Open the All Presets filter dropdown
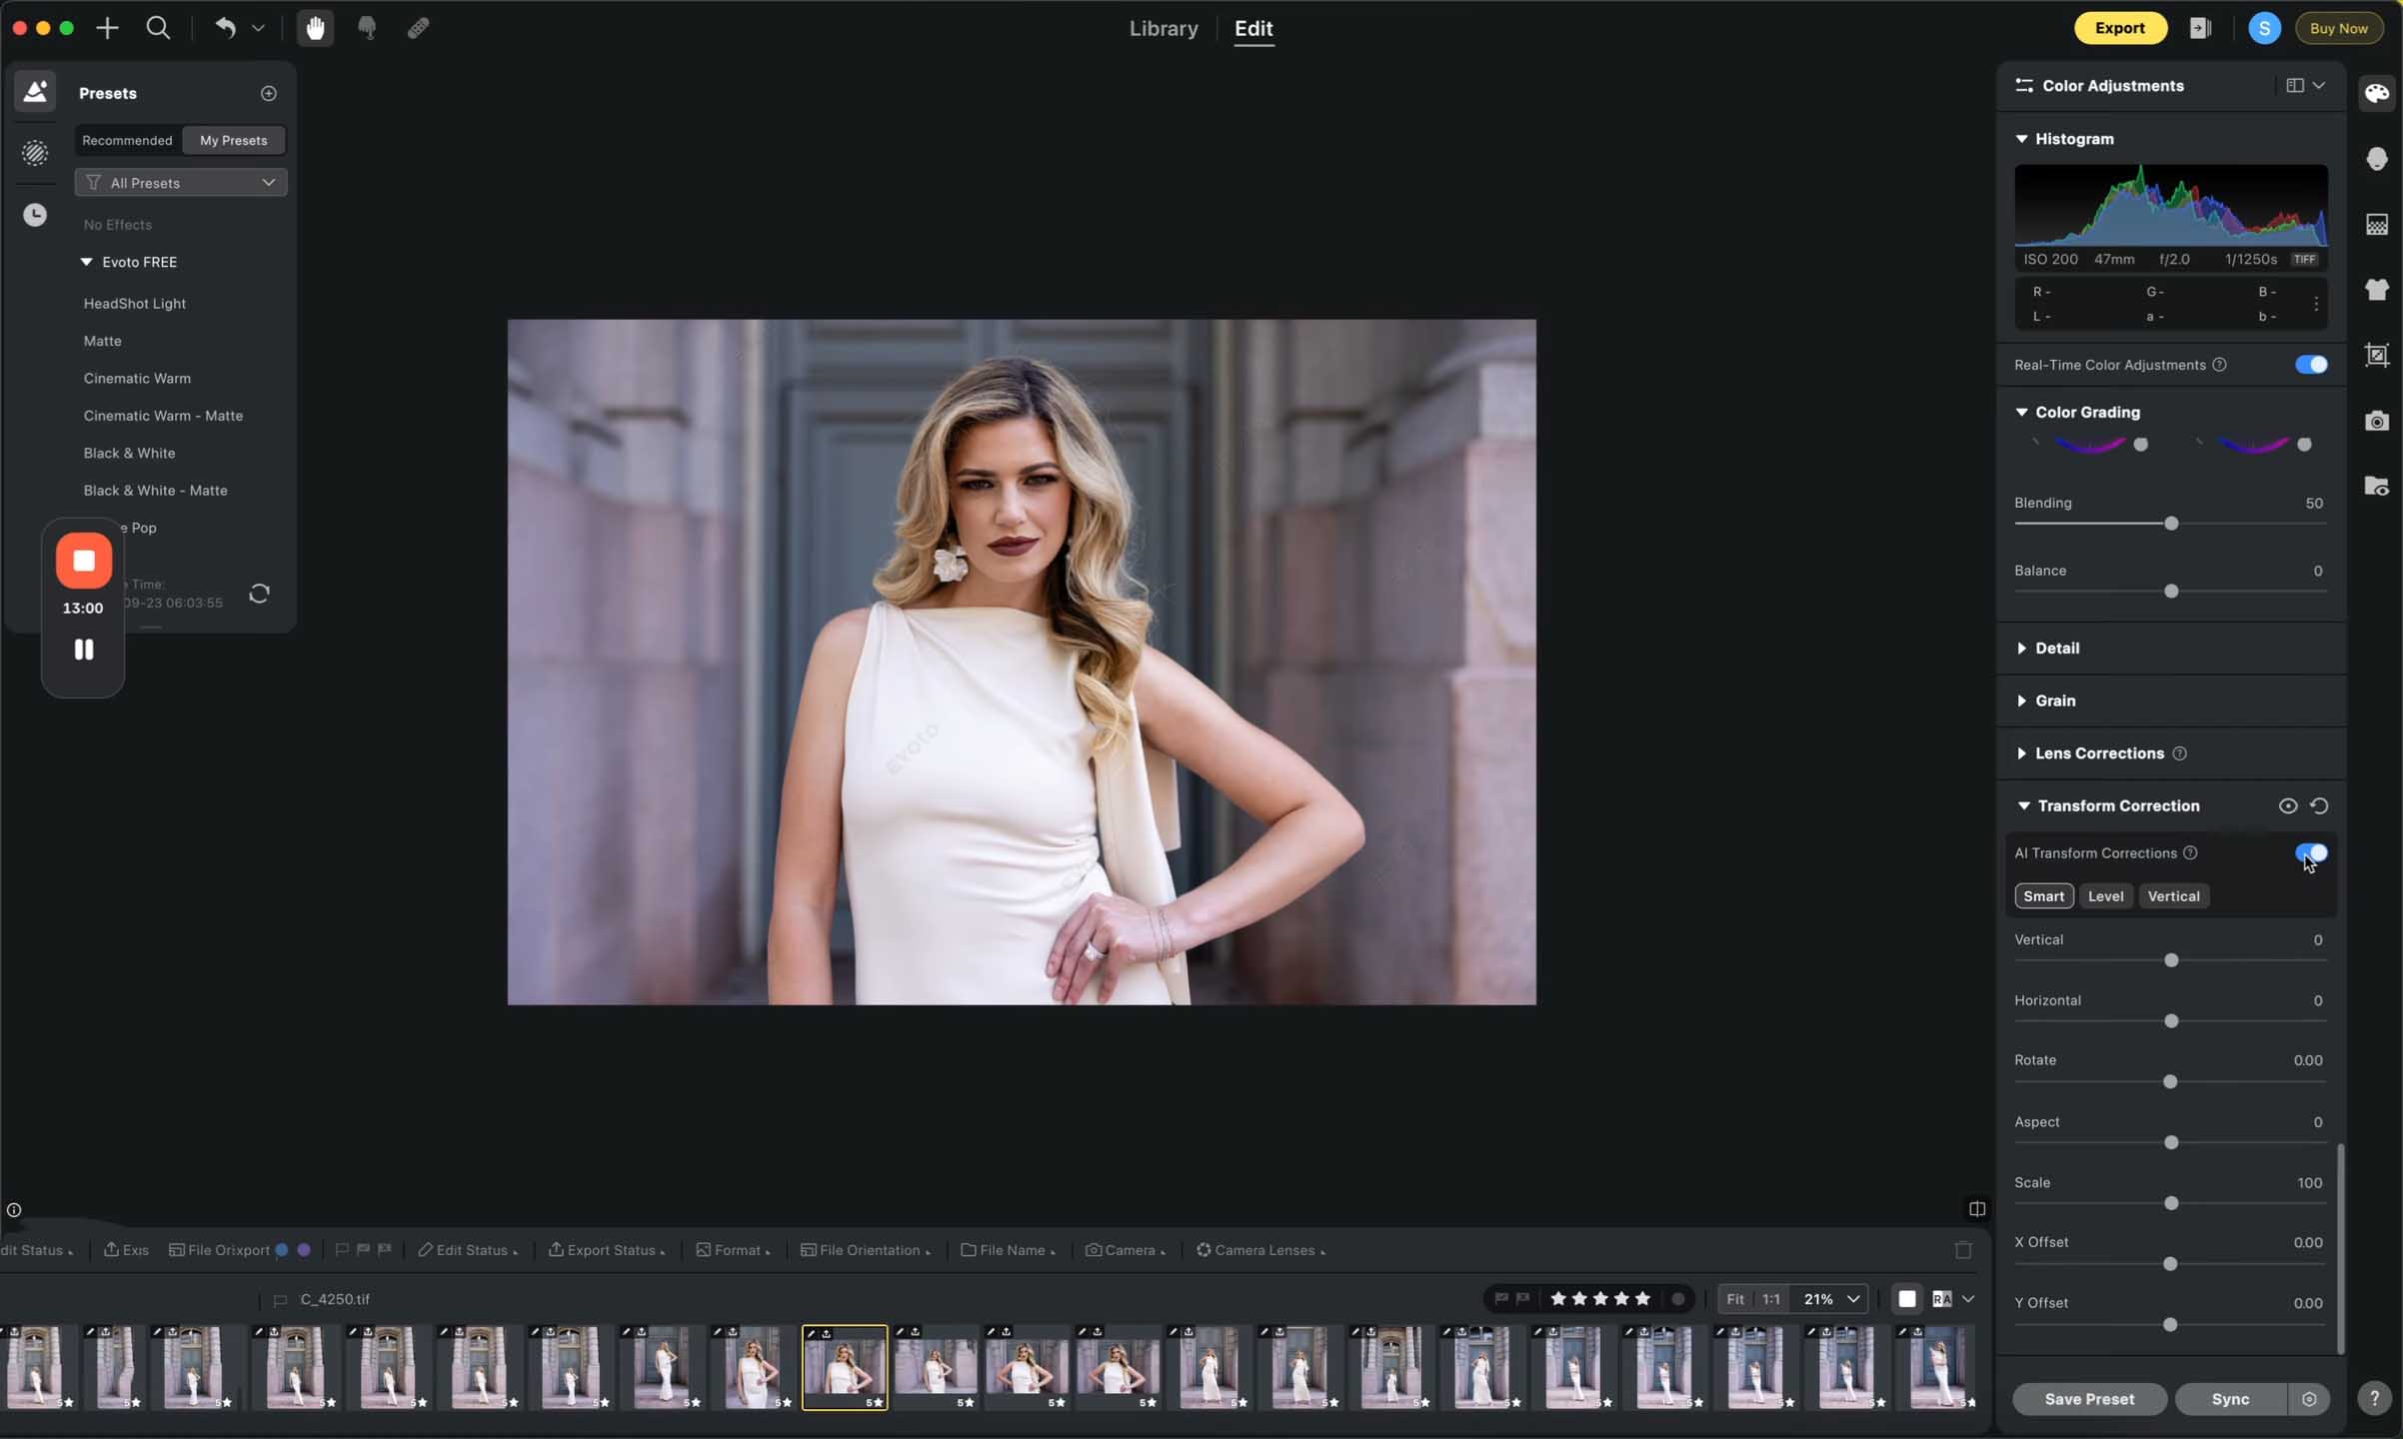Screen dimensions: 2403x1439 (181, 183)
